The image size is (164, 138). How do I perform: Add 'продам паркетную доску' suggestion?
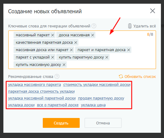pyautogui.click(x=101, y=98)
